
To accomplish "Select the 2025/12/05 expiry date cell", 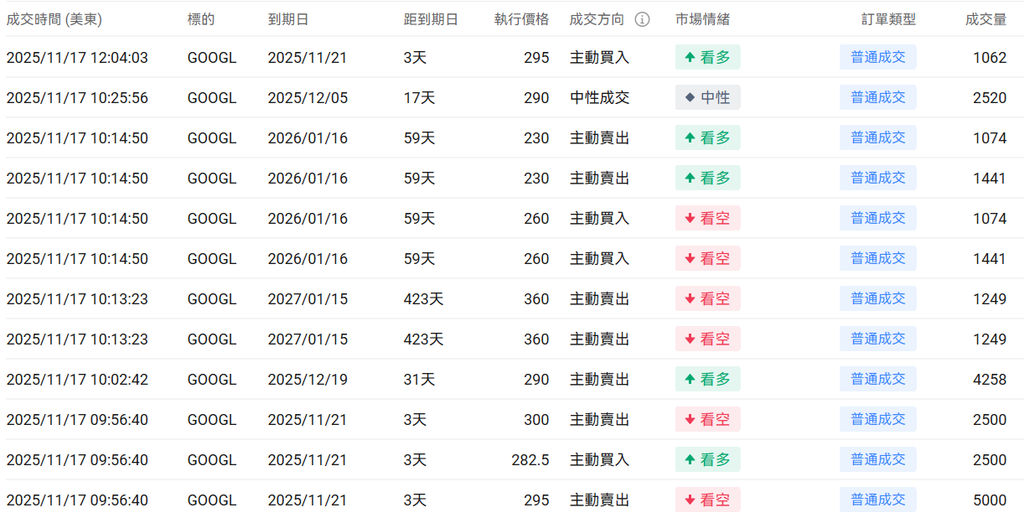I will pyautogui.click(x=308, y=98).
